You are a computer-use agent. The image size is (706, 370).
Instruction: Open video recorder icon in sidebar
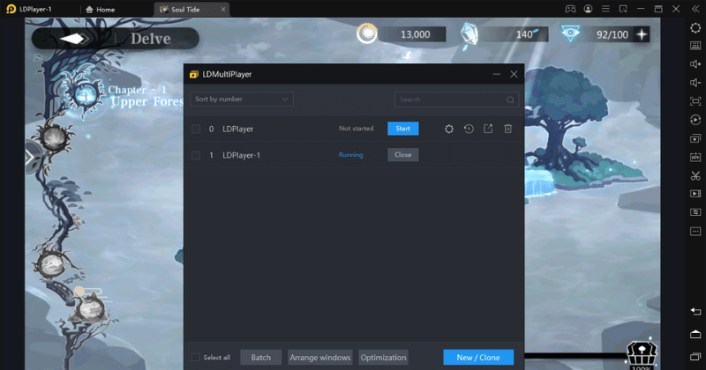coord(695,193)
